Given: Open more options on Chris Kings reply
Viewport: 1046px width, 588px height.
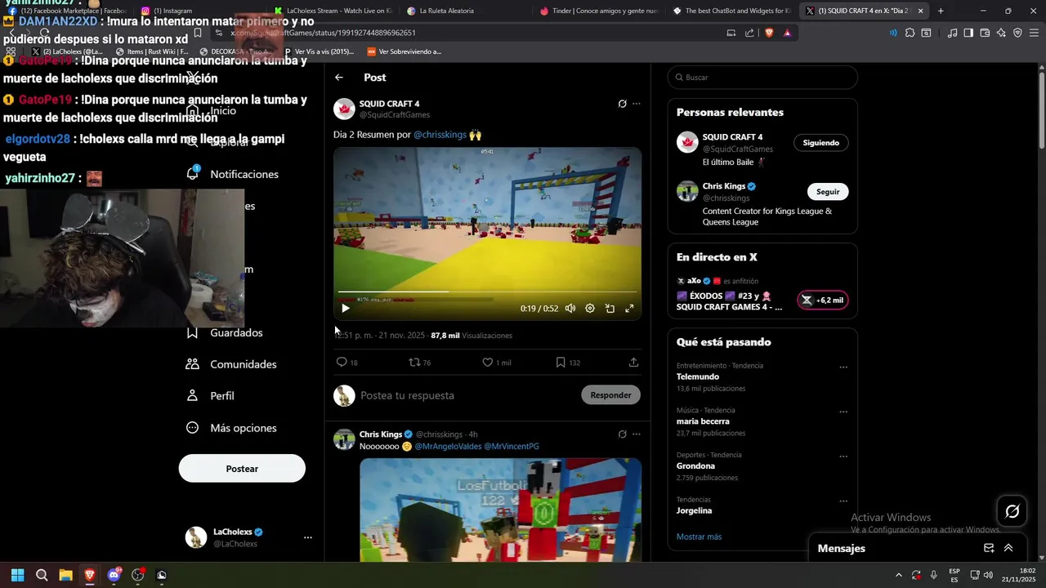Looking at the screenshot, I should [637, 434].
